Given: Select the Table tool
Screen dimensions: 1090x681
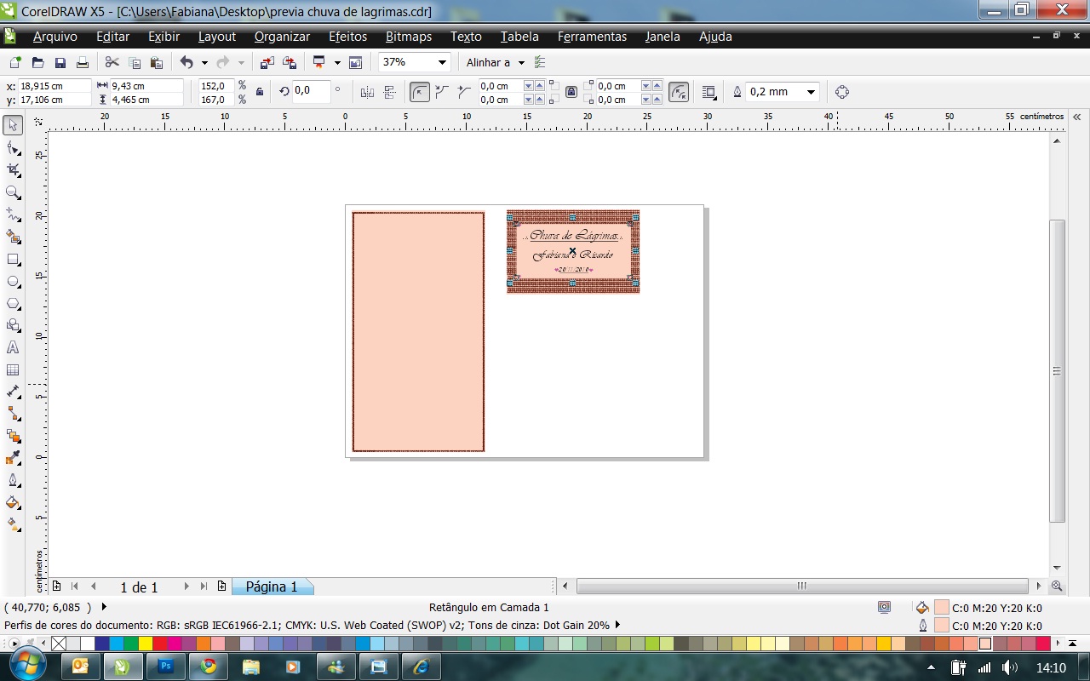Looking at the screenshot, I should point(13,369).
